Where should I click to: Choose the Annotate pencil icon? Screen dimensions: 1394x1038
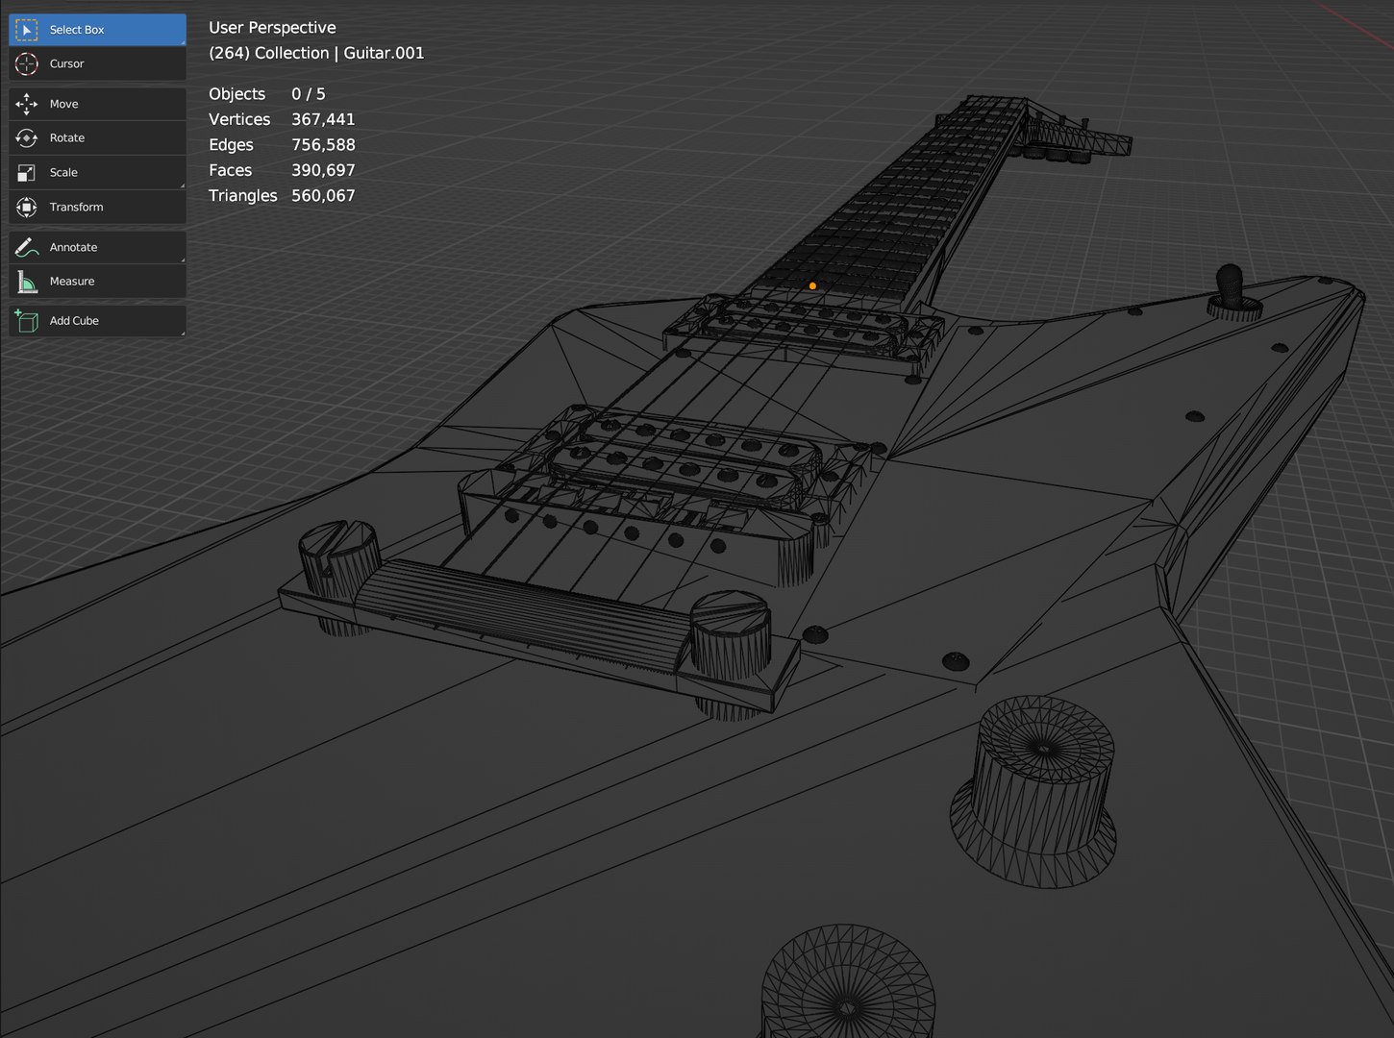coord(27,247)
